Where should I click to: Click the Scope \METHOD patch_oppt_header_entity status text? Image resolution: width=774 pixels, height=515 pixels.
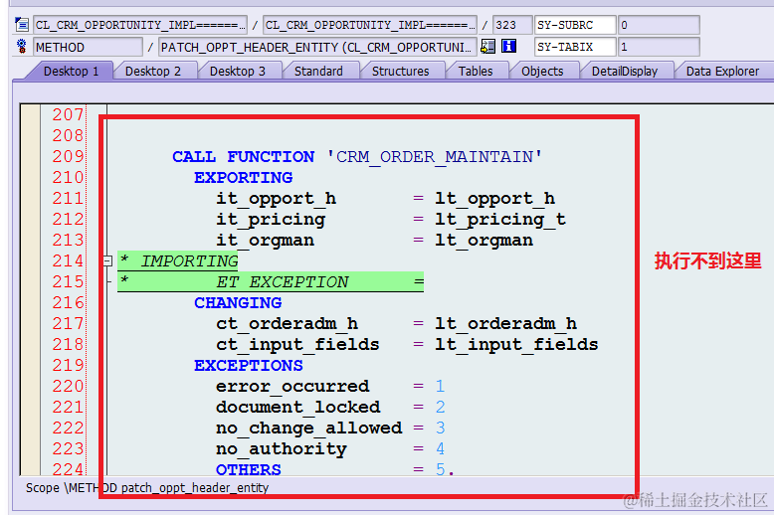147,488
